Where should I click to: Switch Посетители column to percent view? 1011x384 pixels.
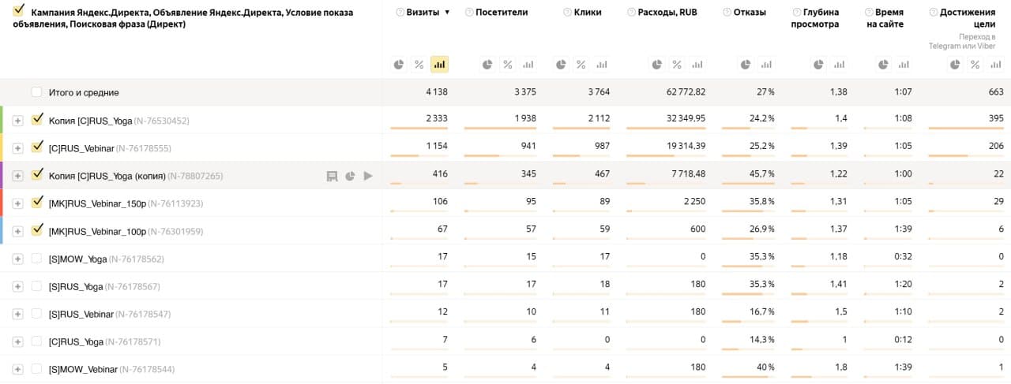[508, 65]
